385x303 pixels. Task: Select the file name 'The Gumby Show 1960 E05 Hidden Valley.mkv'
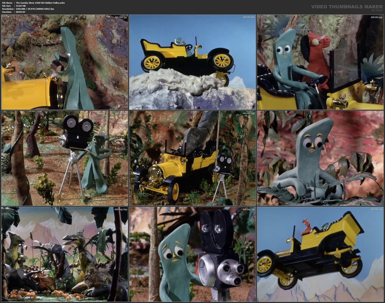coord(41,3)
